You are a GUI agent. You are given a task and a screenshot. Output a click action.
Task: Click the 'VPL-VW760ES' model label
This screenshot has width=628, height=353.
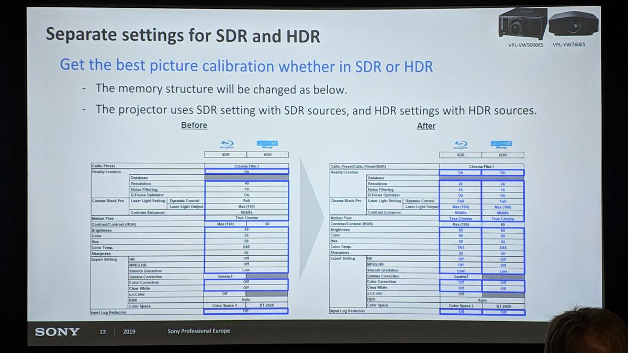point(569,45)
